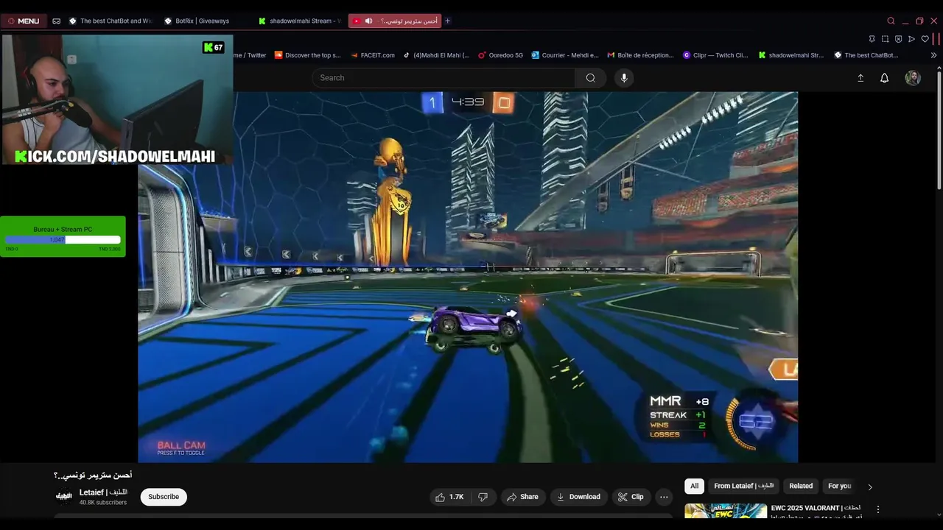Click the Arabic video title below the player
943x530 pixels.
[x=94, y=476]
